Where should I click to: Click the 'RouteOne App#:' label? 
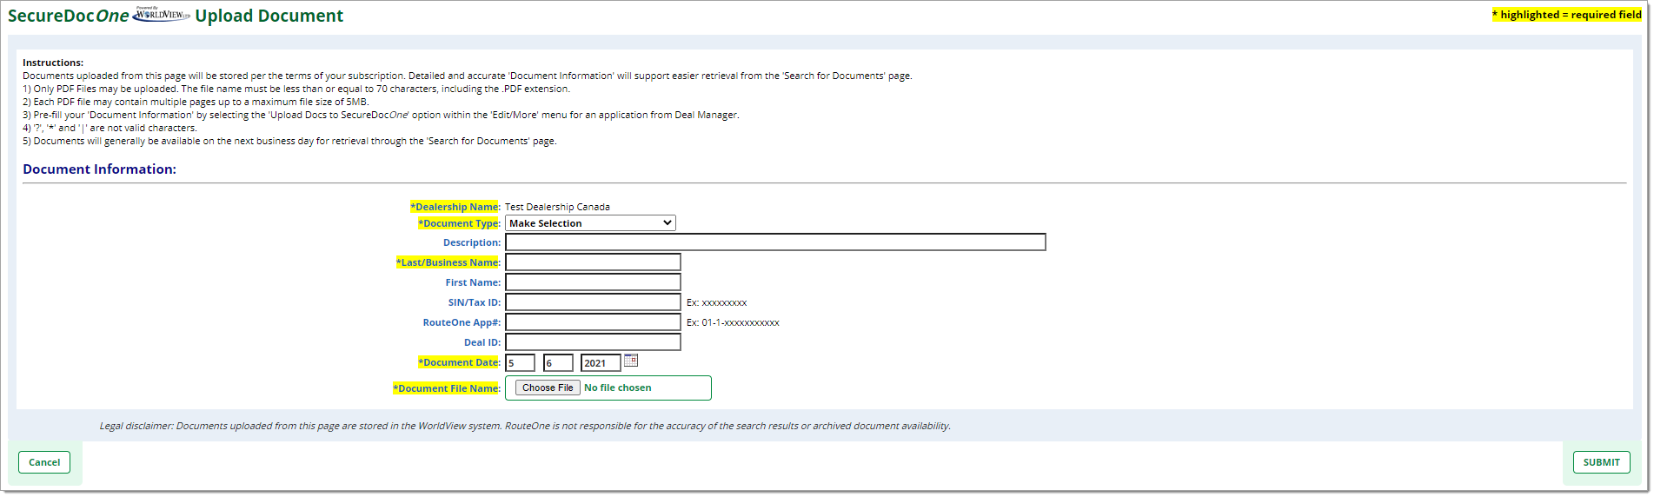(x=462, y=322)
